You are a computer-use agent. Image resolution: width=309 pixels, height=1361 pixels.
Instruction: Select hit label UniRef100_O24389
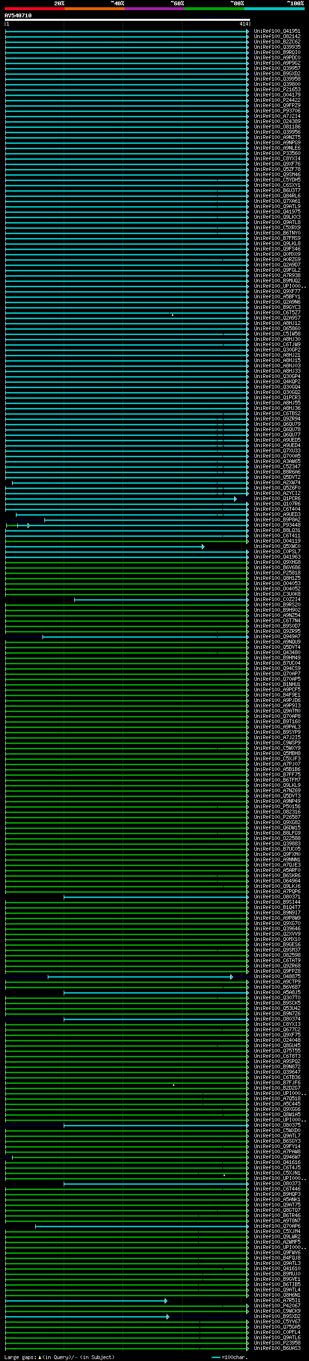click(277, 122)
